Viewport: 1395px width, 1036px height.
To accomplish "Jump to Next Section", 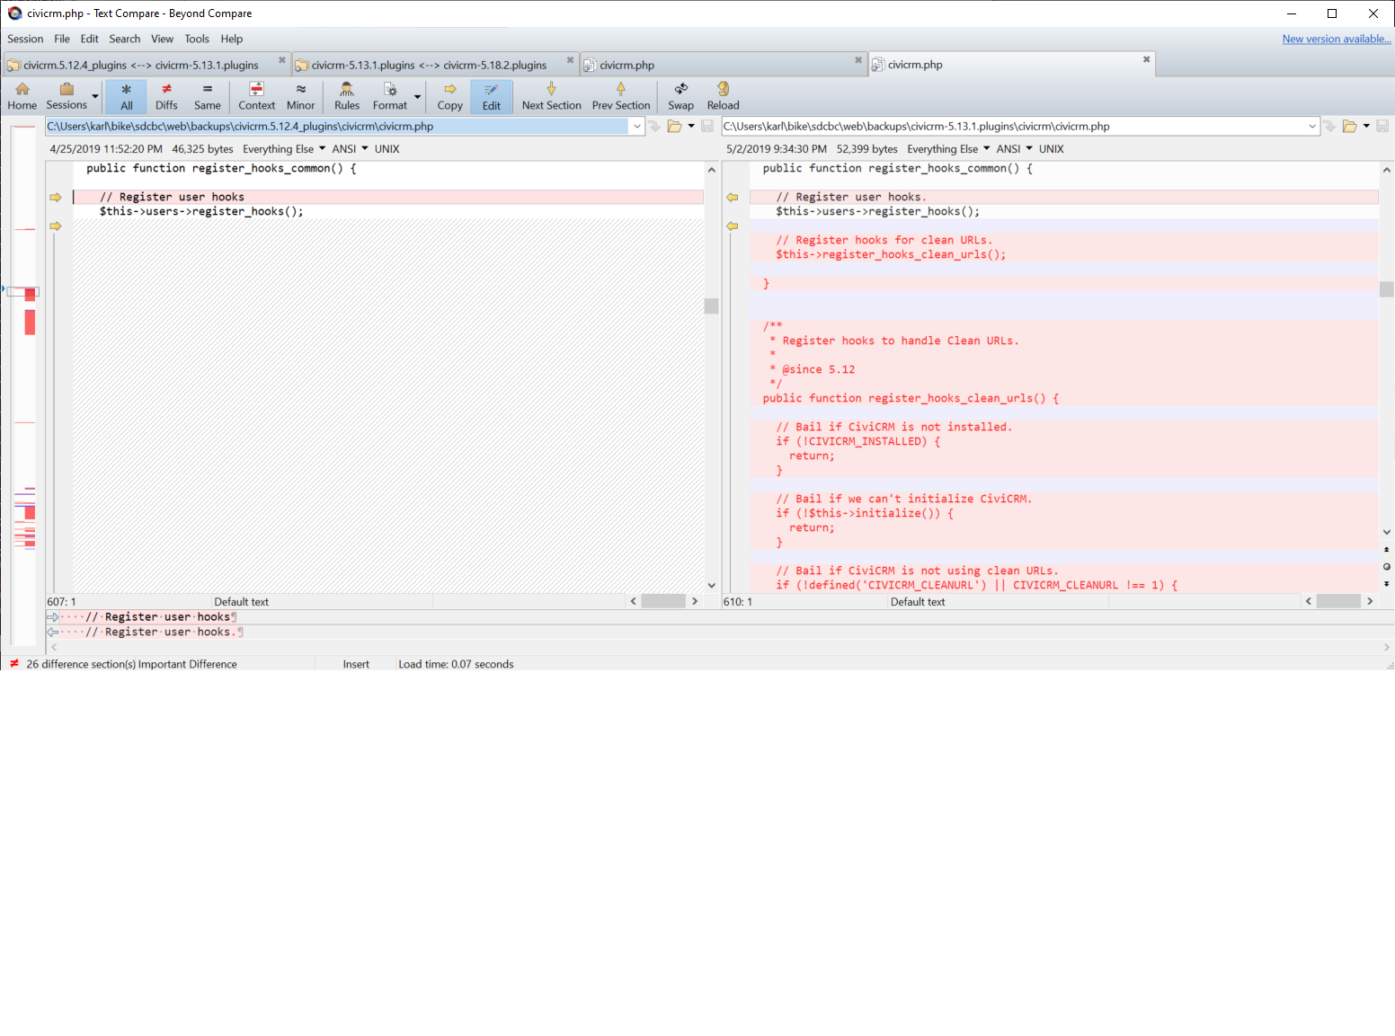I will coord(552,96).
